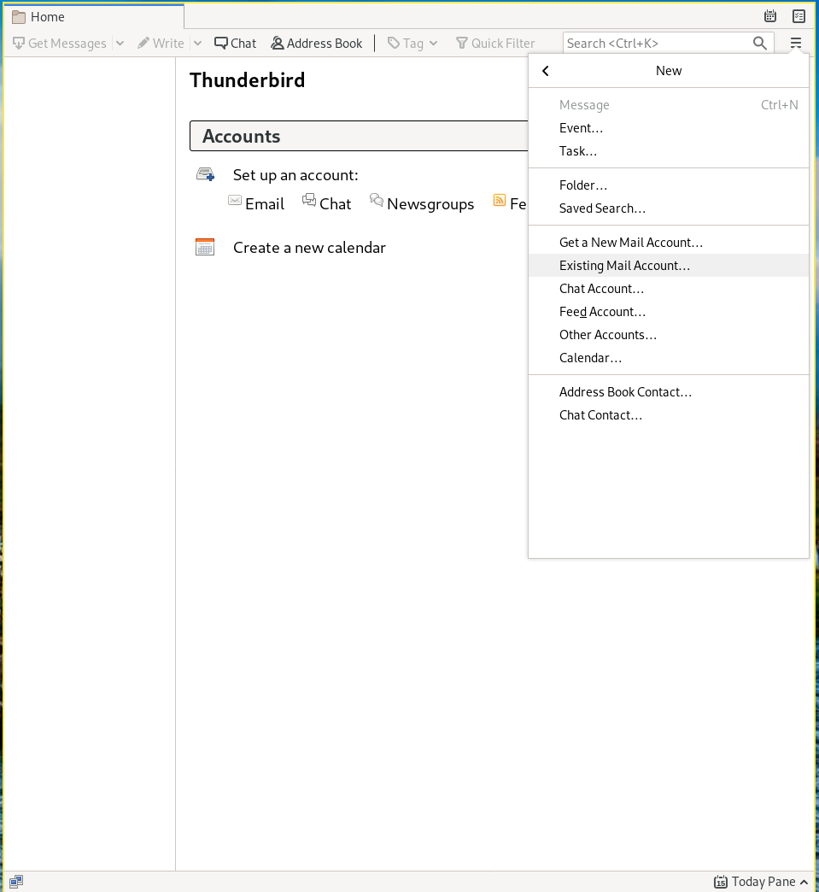Select Existing Mail Account… menu item
Image resolution: width=819 pixels, height=892 pixels.
pyautogui.click(x=624, y=266)
